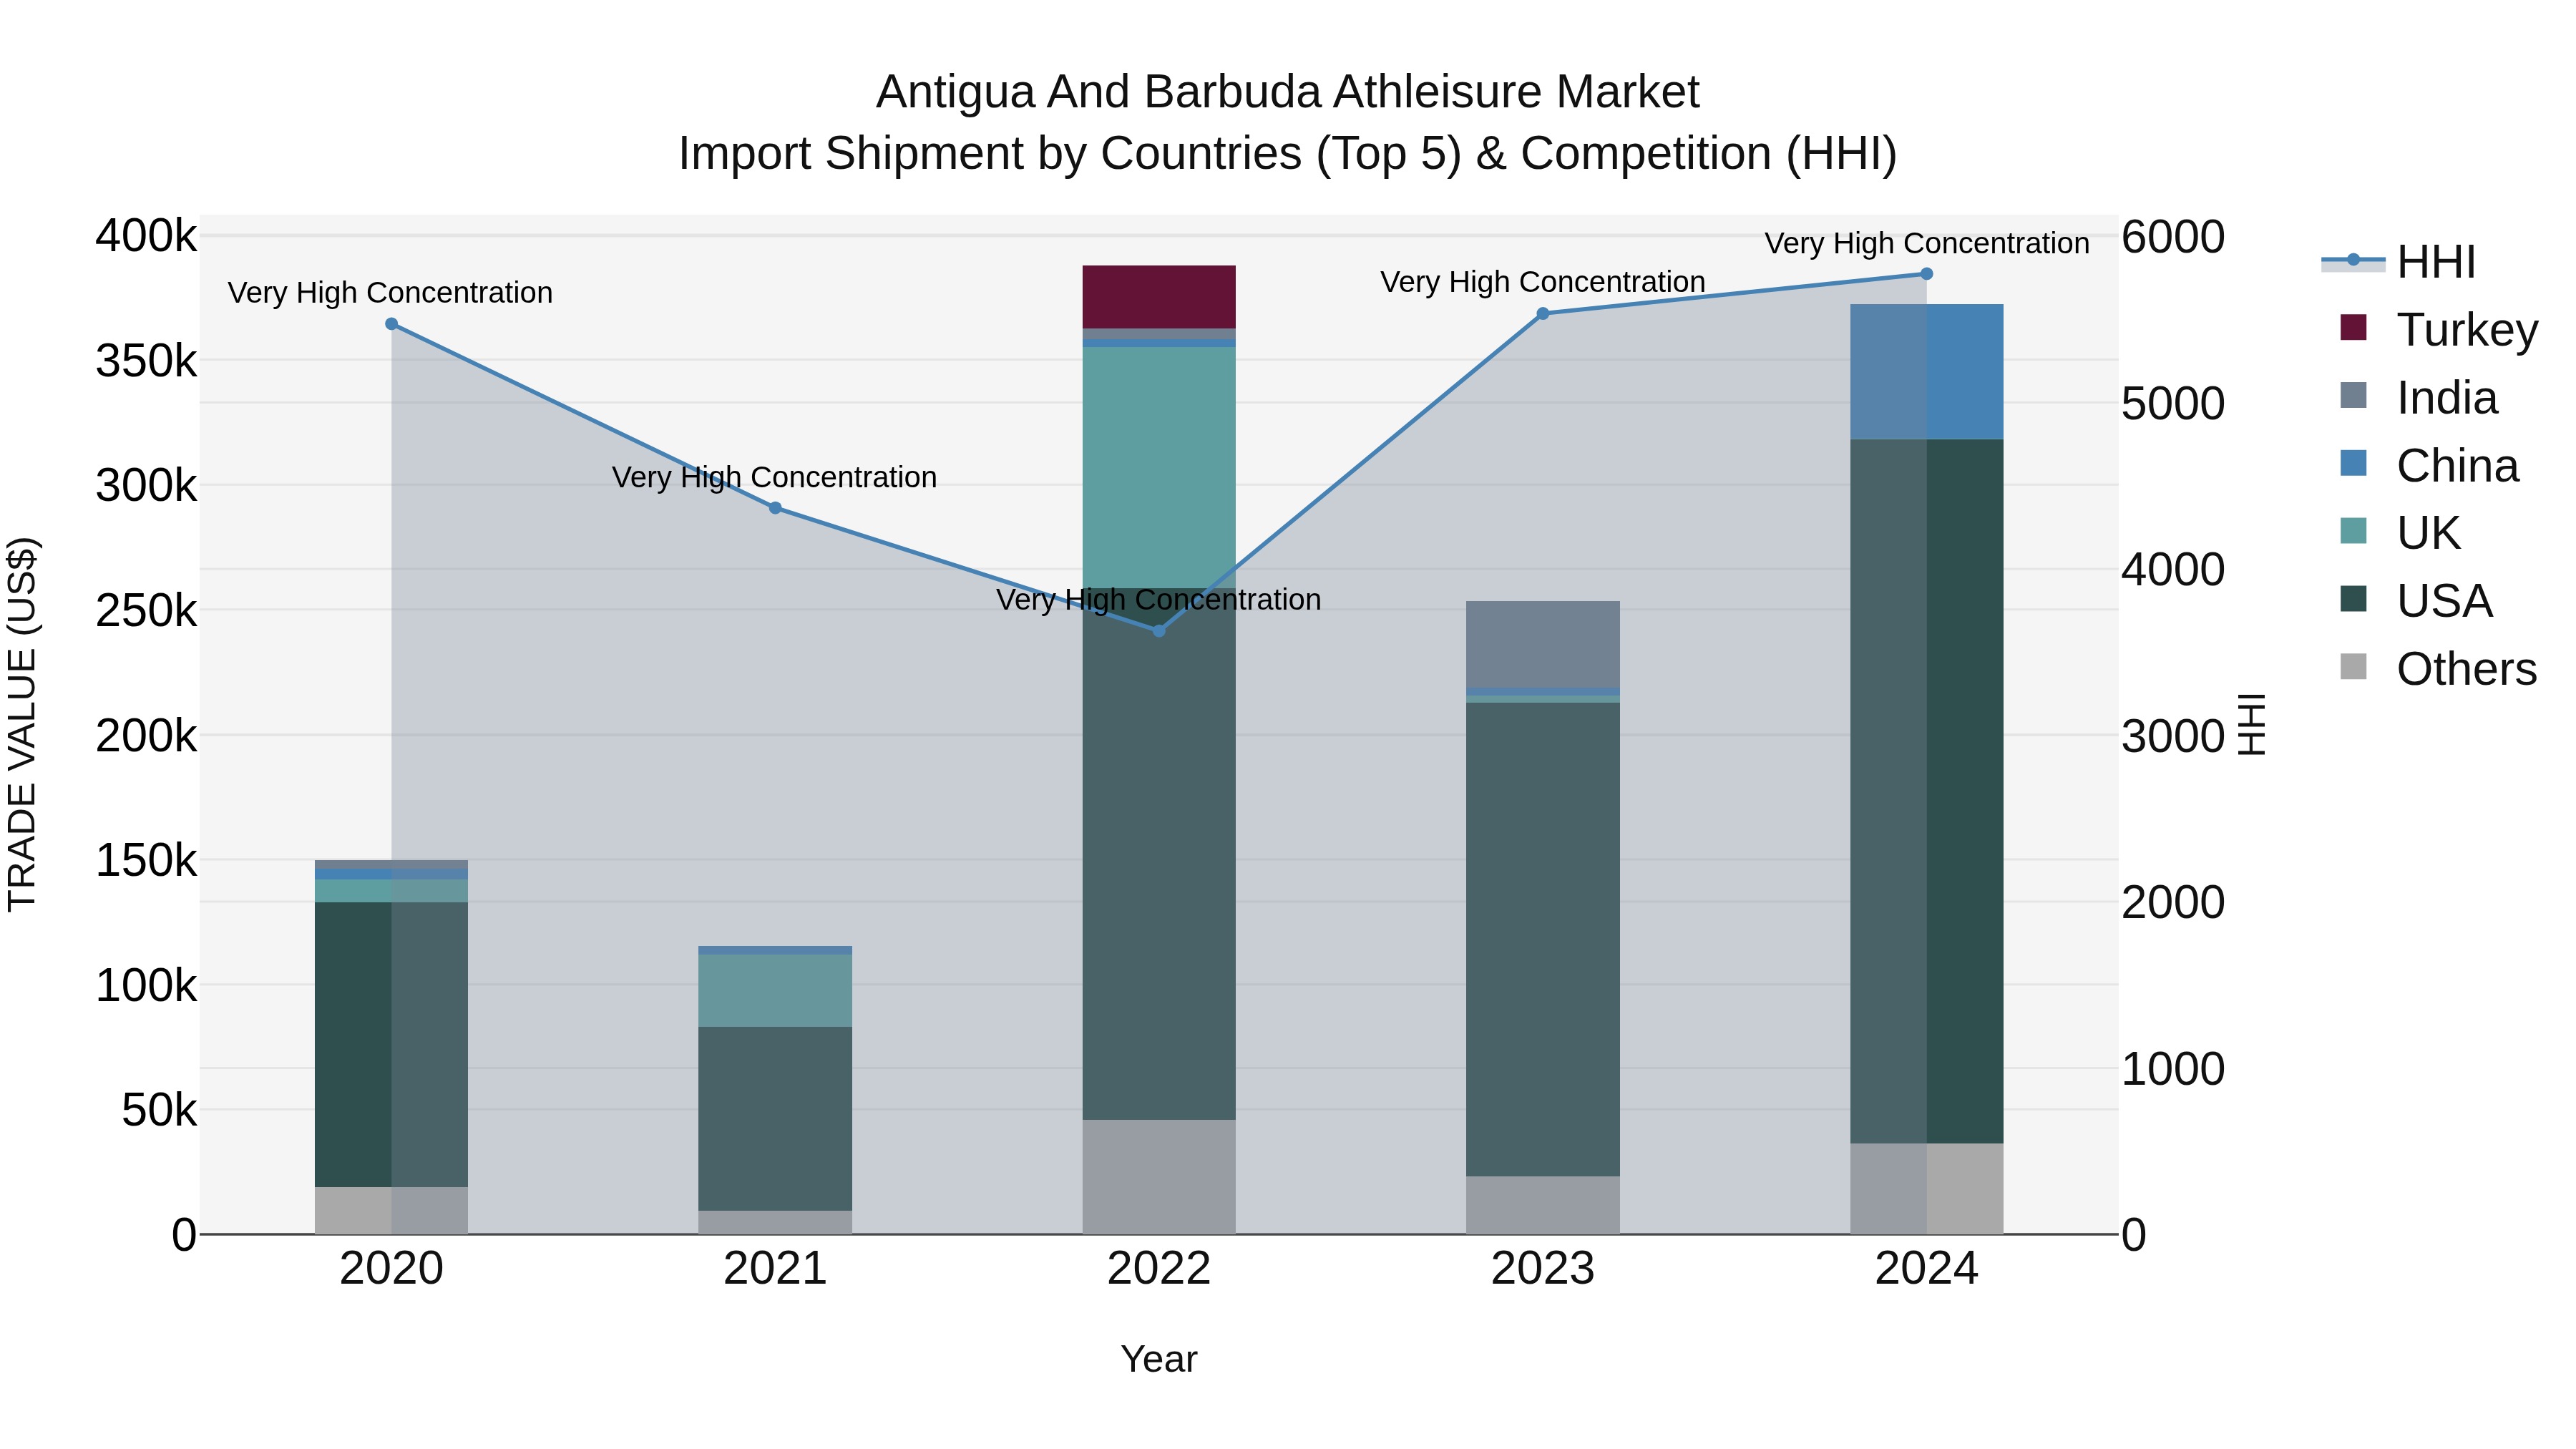Click the UK segment of the 2022 bar

click(1159, 467)
